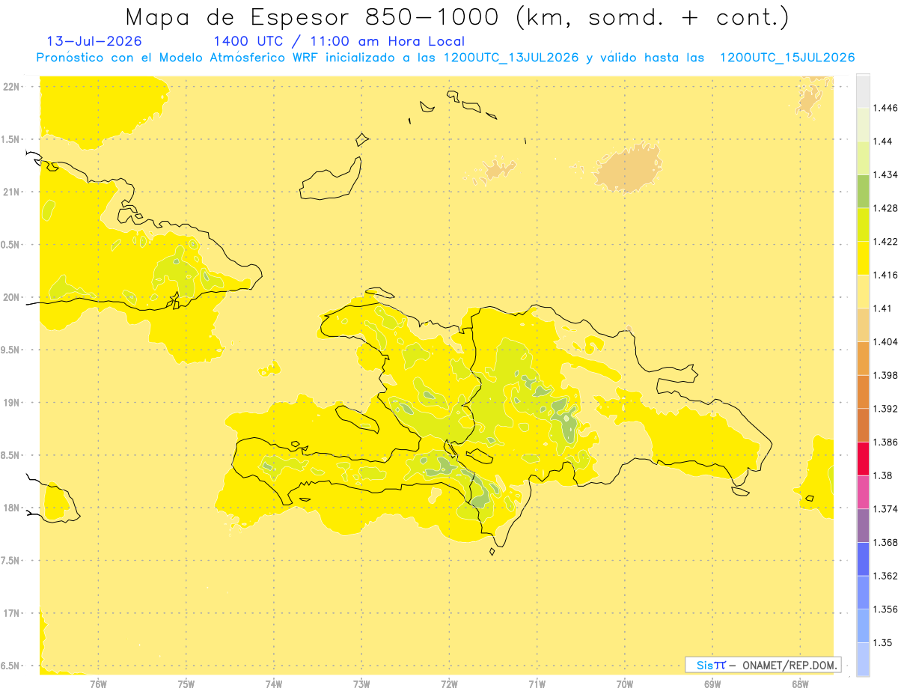Image resolution: width=898 pixels, height=694 pixels.
Task: Click the '1.38' colorbar label
Action: pyautogui.click(x=882, y=475)
